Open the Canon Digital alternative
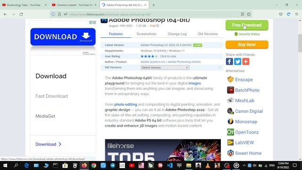 point(249,111)
